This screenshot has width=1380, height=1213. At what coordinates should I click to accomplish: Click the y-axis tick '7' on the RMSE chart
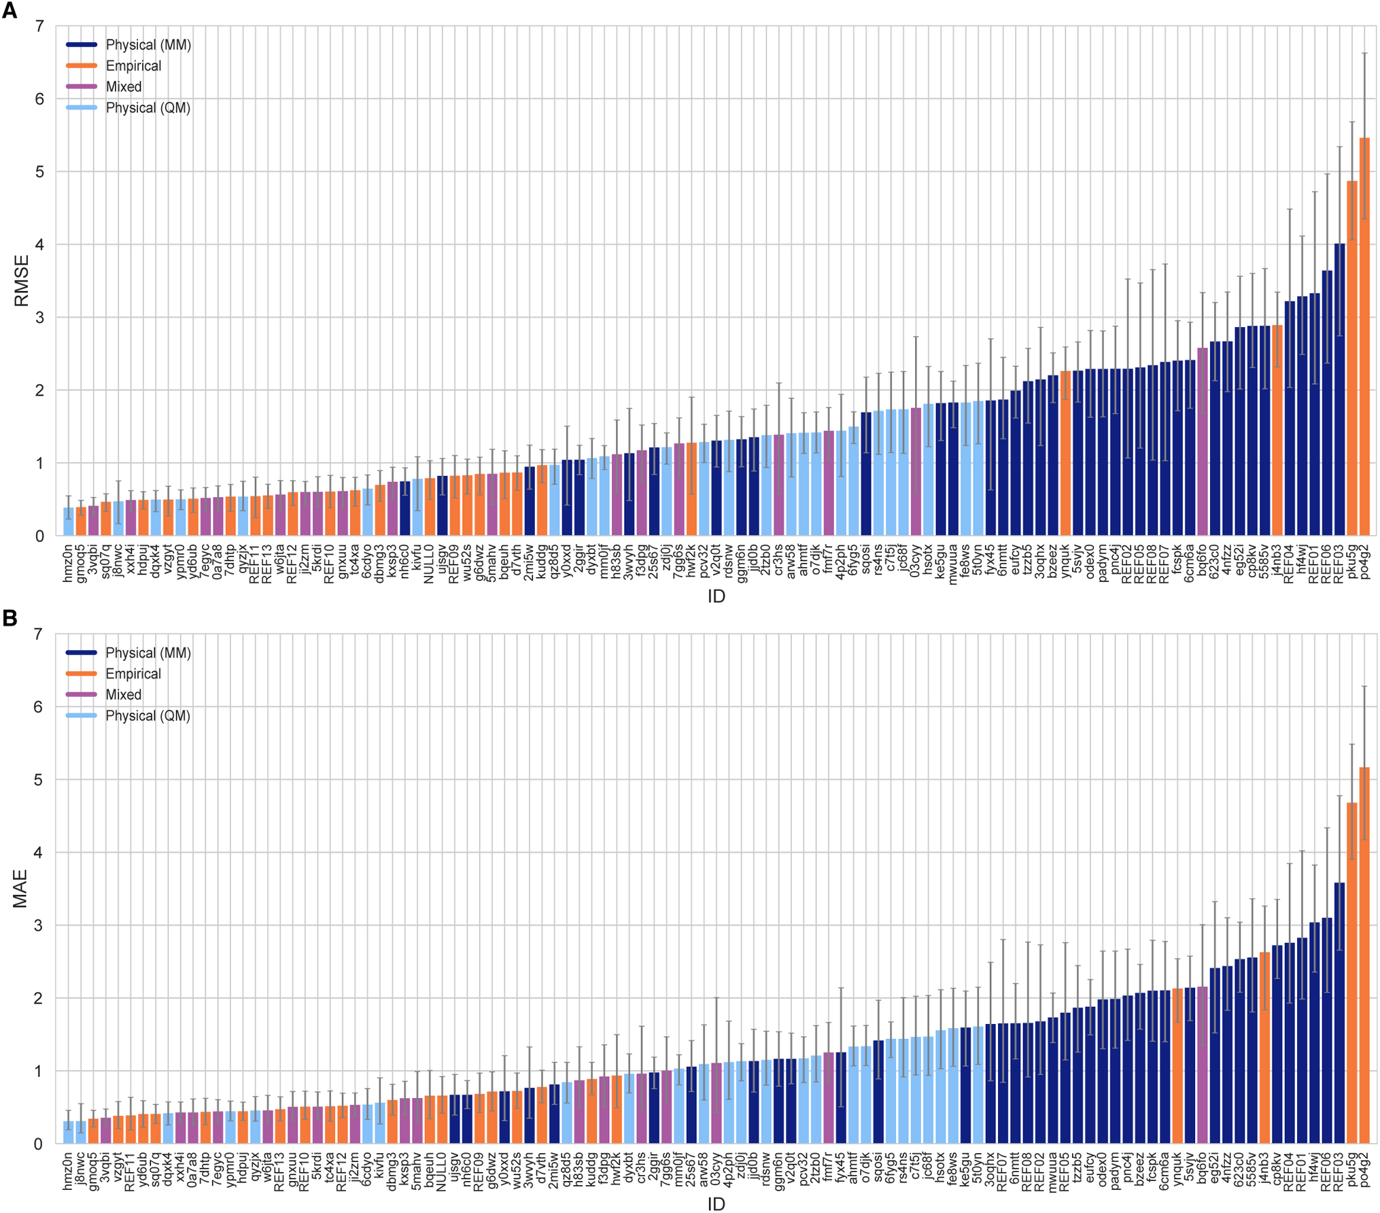point(40,26)
